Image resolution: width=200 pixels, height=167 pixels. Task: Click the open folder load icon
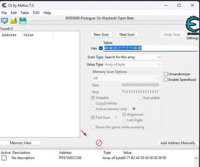[14, 21]
